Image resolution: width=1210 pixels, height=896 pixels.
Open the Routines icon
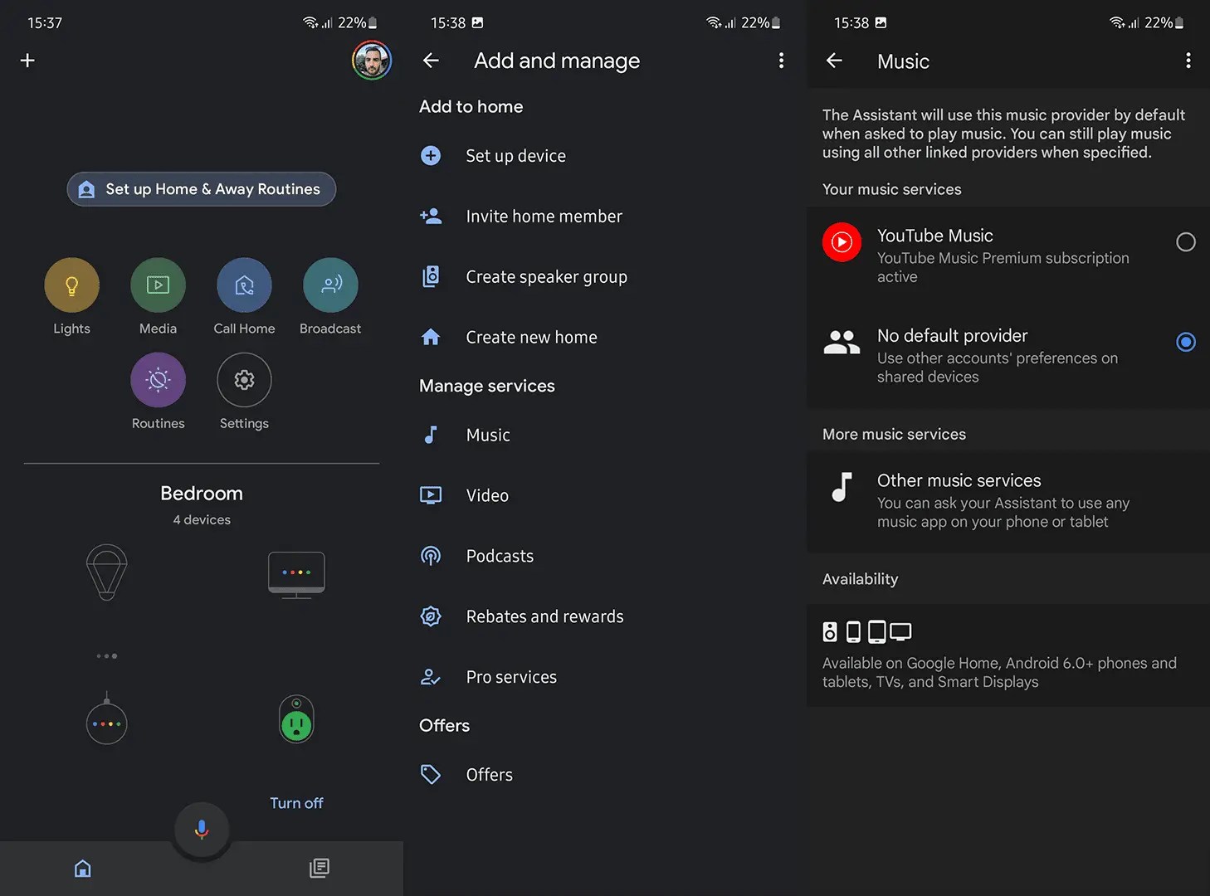[158, 379]
